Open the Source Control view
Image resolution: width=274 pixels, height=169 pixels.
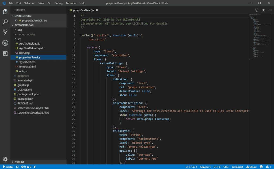pos(5,33)
